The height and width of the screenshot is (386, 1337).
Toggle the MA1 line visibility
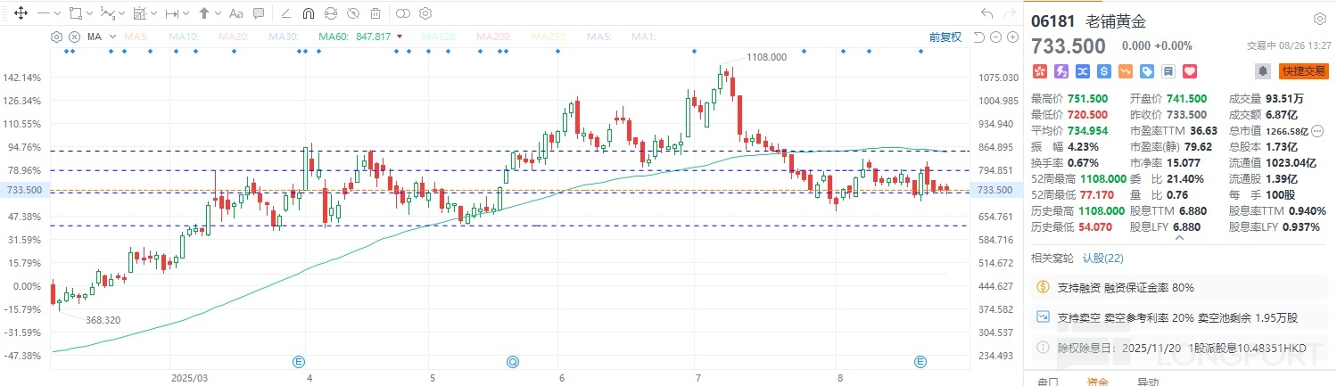click(644, 37)
